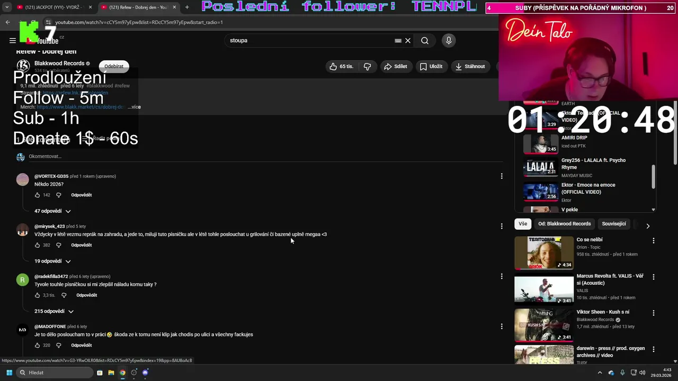Viewport: 678px width, 381px height.
Task: Download the video with Stáhnout
Action: coord(470,66)
